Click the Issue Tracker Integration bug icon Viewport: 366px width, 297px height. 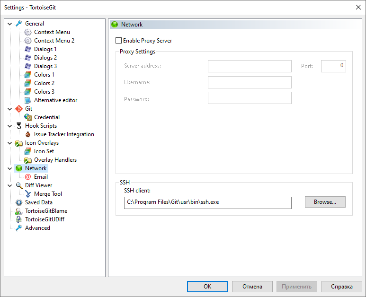pos(28,134)
